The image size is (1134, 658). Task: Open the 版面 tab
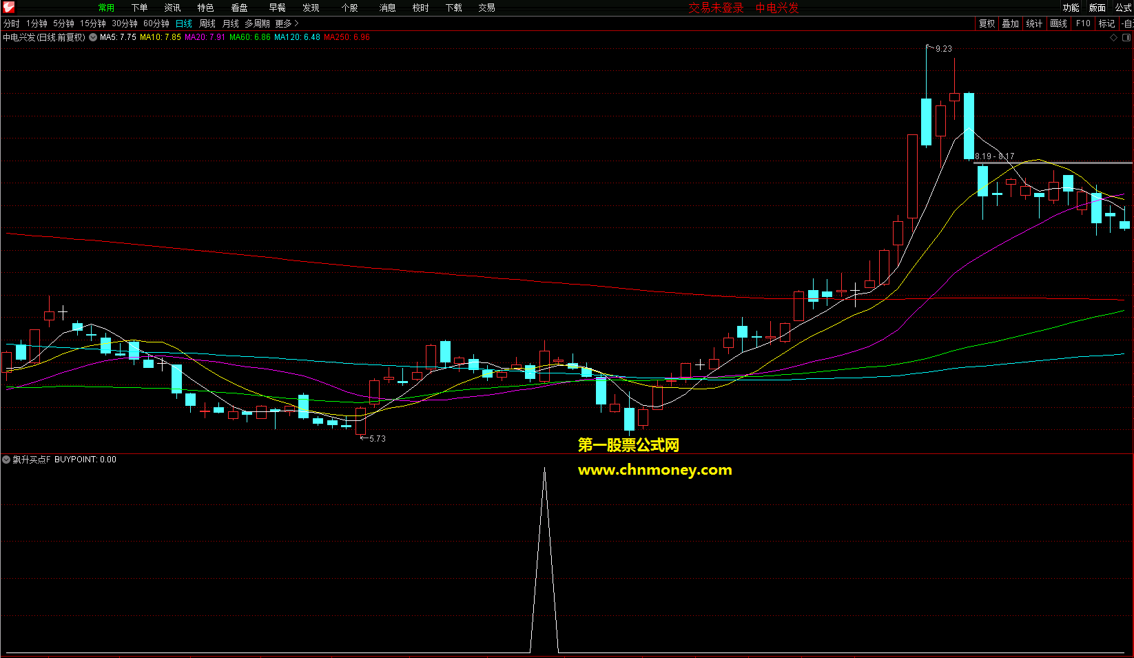click(1097, 8)
